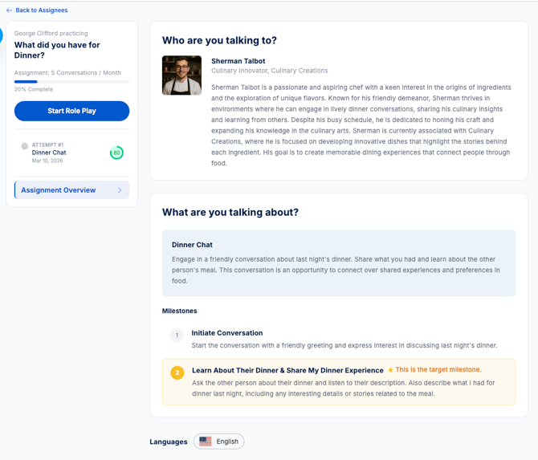Image resolution: width=538 pixels, height=460 pixels.
Task: Click the assignment progress bar
Action: [71, 82]
